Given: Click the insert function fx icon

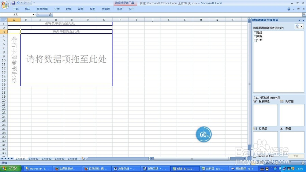Looking at the screenshot, I should (50, 15).
